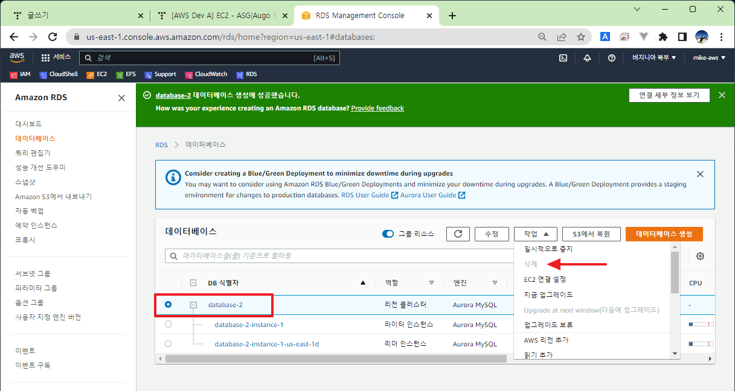Click the view connection details button
Screen dimensions: 735x391
[x=669, y=95]
